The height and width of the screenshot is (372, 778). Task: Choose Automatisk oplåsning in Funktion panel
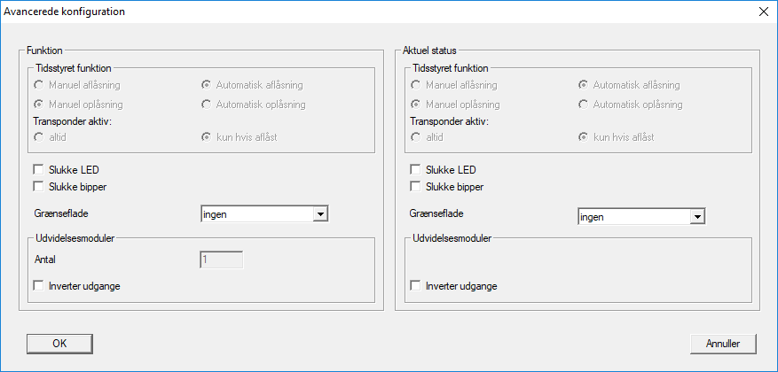click(206, 105)
